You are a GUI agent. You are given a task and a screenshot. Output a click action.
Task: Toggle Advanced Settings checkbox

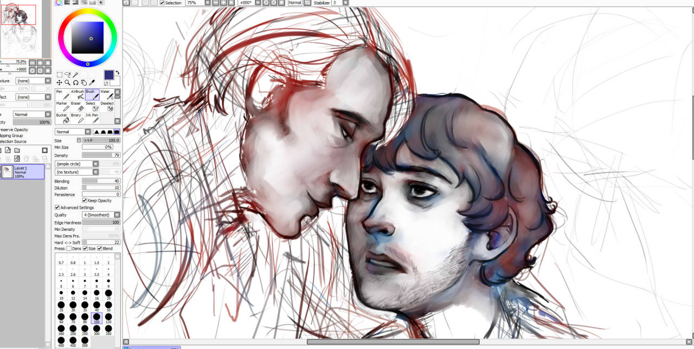coord(57,208)
